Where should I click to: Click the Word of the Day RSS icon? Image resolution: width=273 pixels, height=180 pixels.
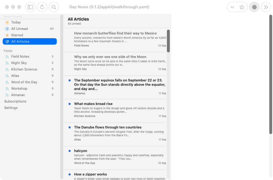pyautogui.click(x=7, y=82)
